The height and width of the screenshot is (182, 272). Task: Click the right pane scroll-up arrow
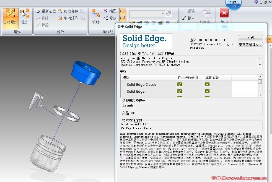[270, 46]
